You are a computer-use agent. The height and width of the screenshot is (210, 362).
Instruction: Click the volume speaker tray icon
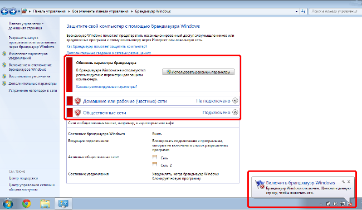click(x=335, y=204)
